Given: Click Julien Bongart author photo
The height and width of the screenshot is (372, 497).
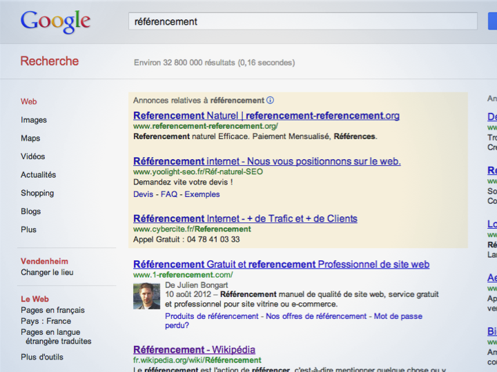Looking at the screenshot, I should tap(146, 296).
